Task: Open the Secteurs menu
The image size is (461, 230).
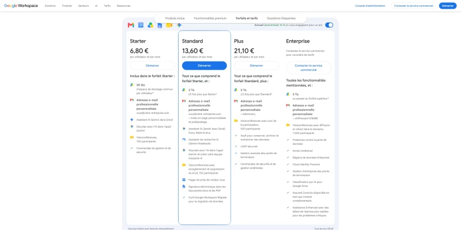Action: click(x=84, y=6)
